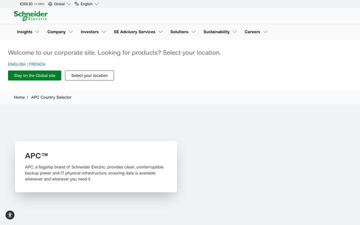Click the APC™ card heading

(x=36, y=155)
